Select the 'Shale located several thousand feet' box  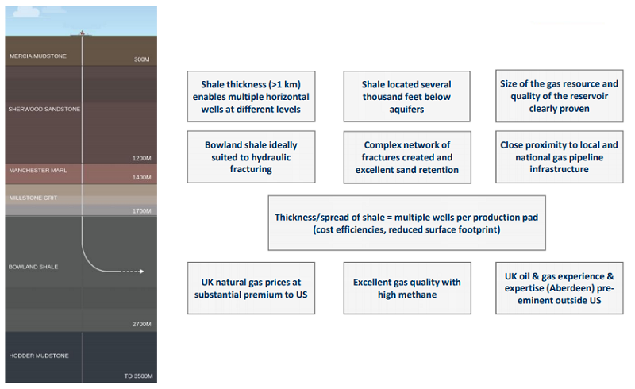click(x=406, y=96)
